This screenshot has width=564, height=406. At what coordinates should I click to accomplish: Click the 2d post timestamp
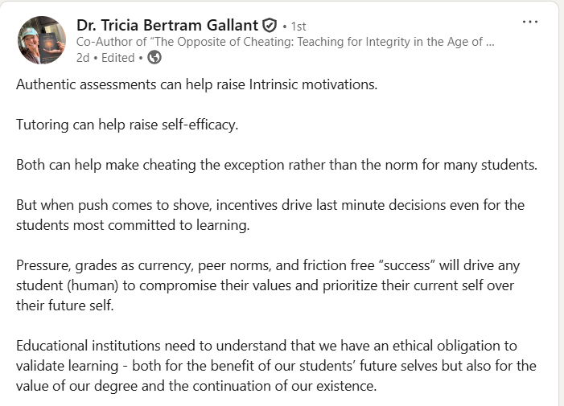[83, 58]
